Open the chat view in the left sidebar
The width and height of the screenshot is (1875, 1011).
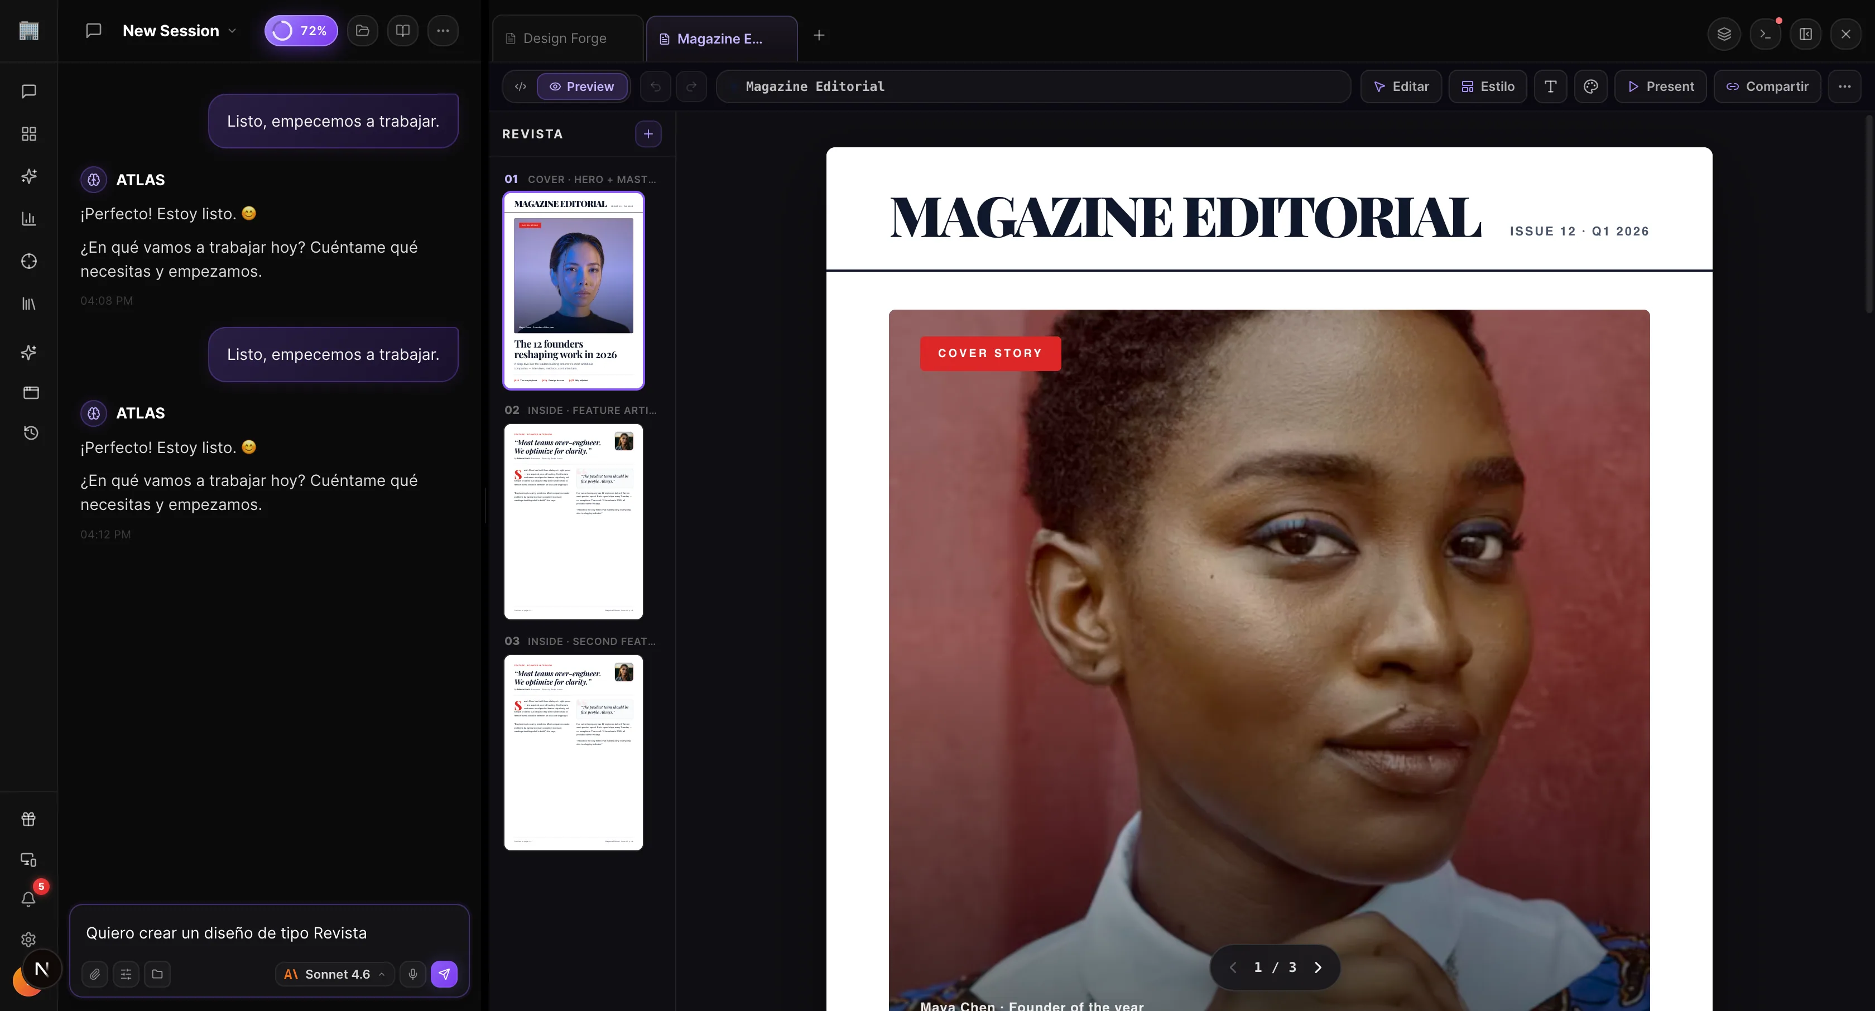(29, 91)
